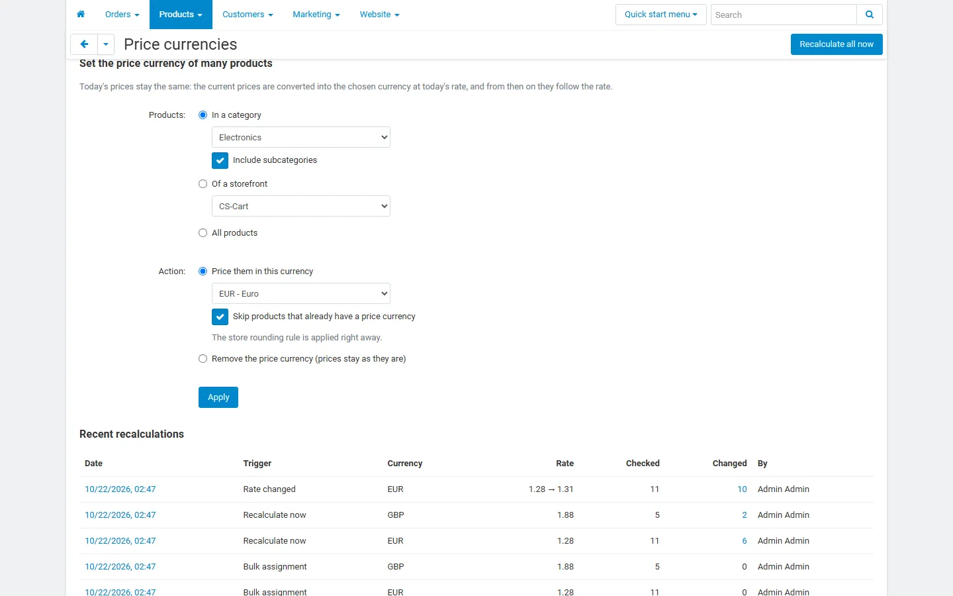Open the Marketing menu
Screen dimensions: 953x596
pos(316,15)
